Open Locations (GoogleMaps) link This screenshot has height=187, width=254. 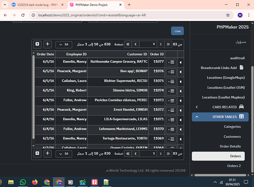tap(226, 78)
